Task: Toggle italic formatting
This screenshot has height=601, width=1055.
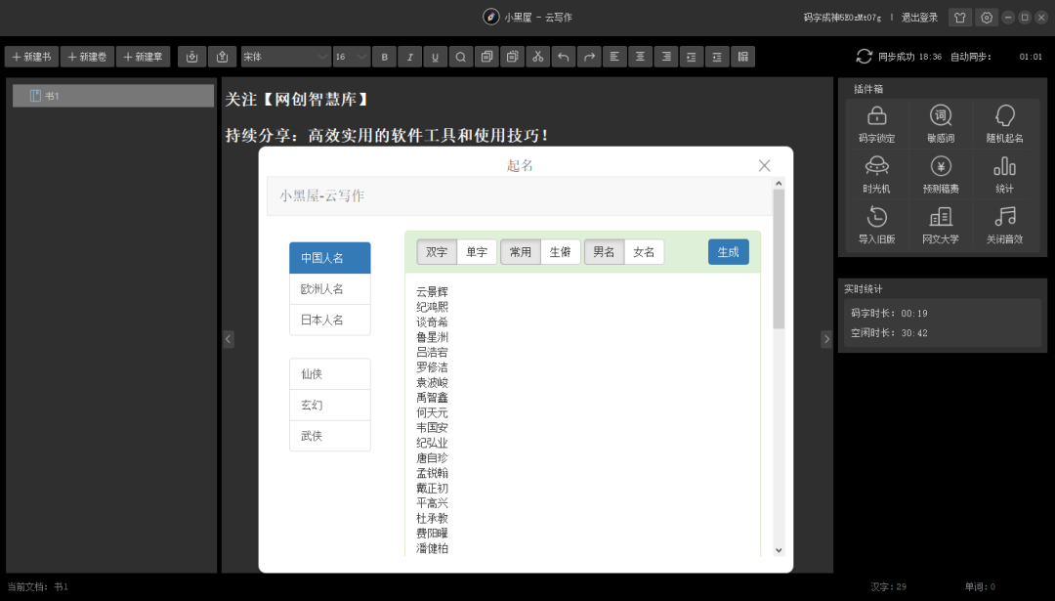Action: point(409,57)
